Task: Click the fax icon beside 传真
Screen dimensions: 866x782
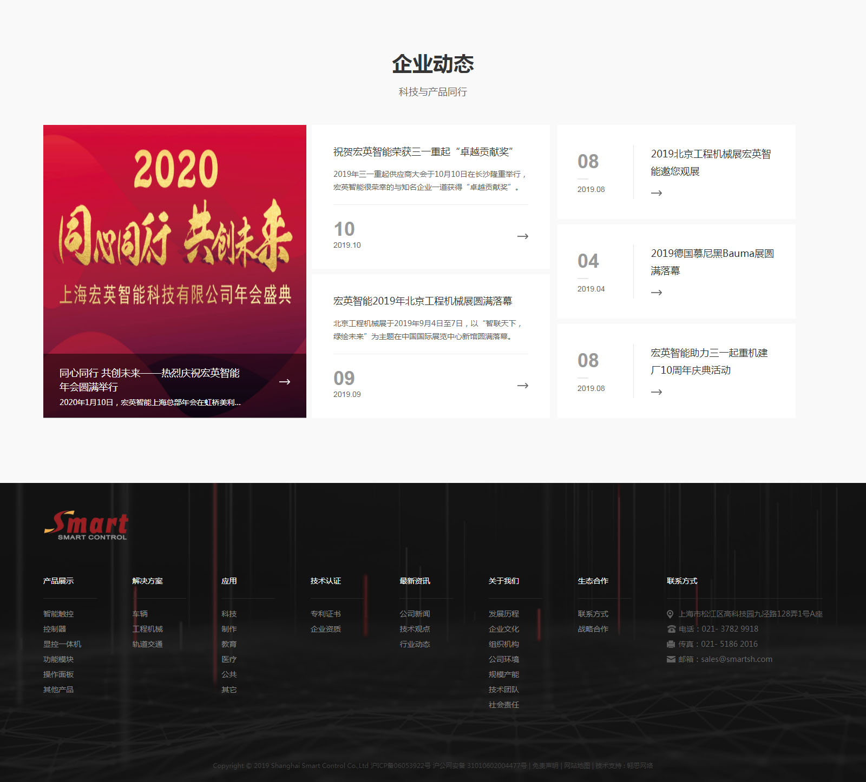Action: tap(671, 644)
